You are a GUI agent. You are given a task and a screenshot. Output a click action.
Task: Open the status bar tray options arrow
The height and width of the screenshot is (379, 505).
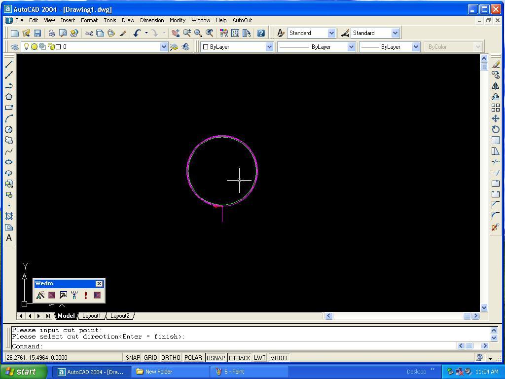491,358
